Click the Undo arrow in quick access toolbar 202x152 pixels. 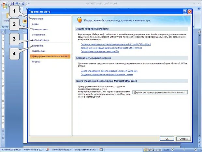tap(17, 4)
